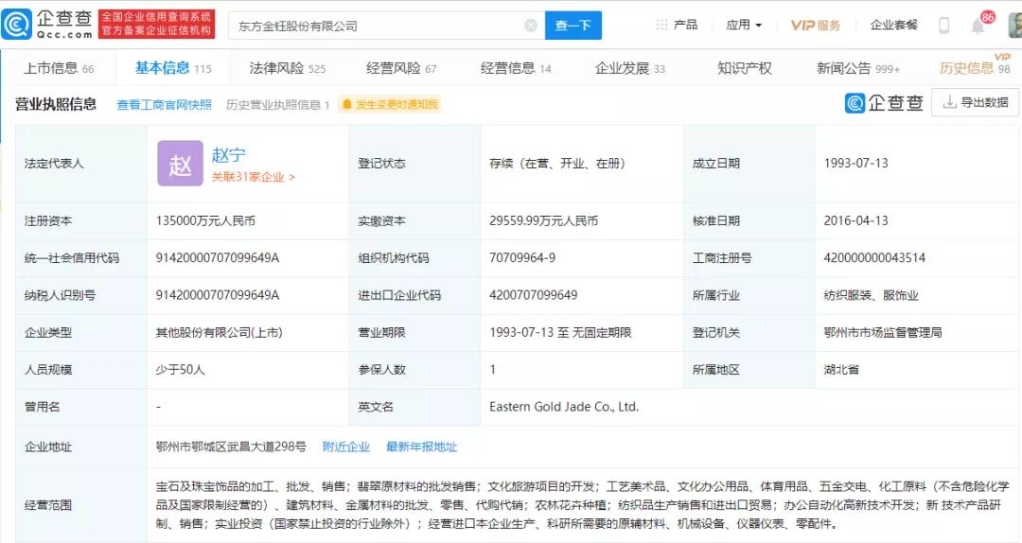Switch to 知识产权 tab
The height and width of the screenshot is (543, 1022).
(x=745, y=68)
